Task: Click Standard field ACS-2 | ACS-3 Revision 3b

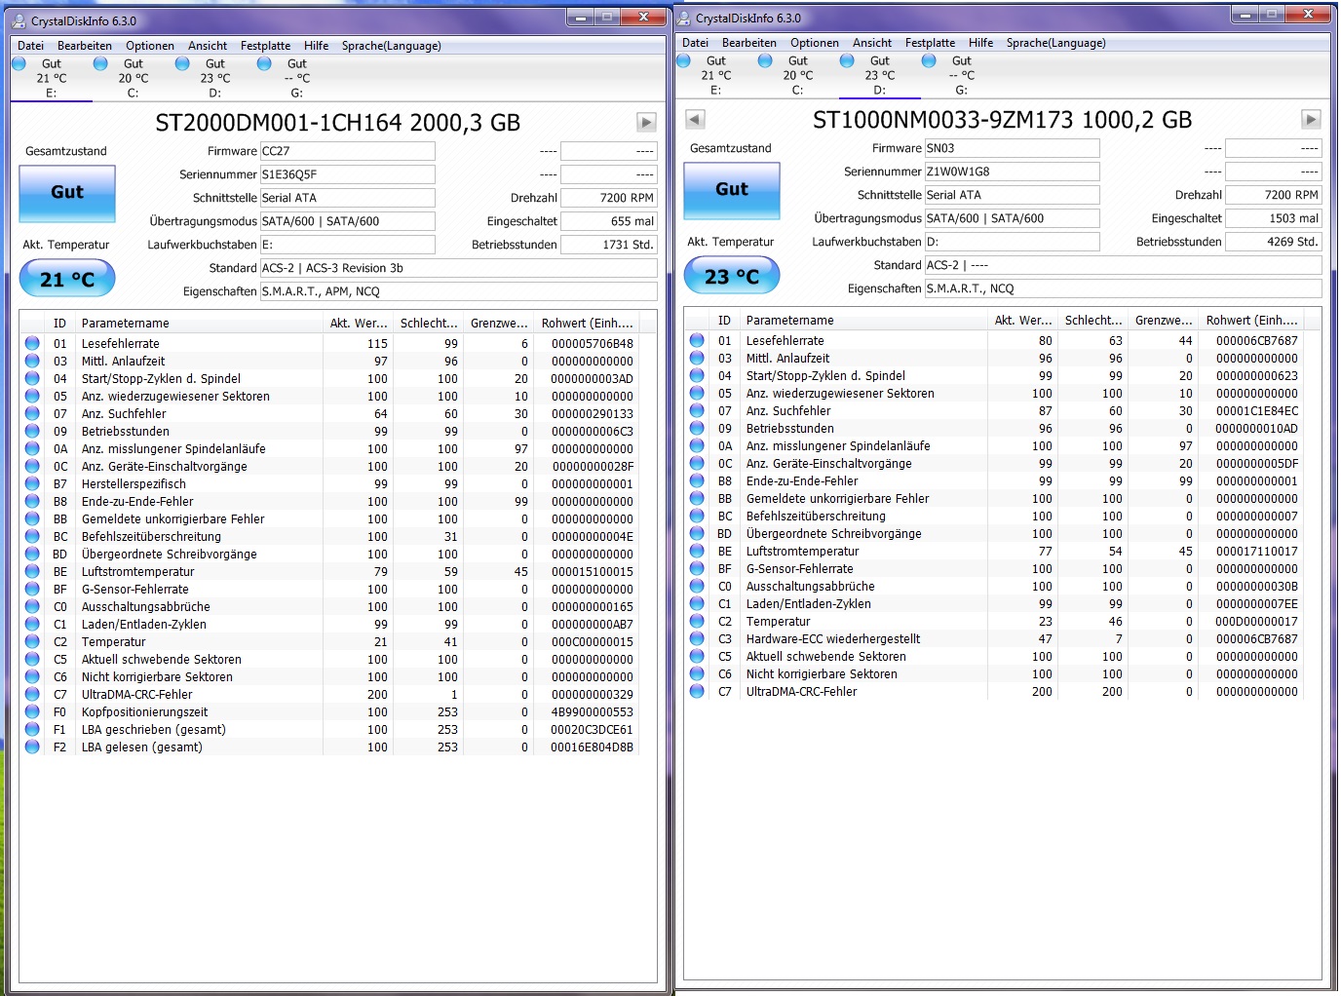Action: (x=458, y=268)
